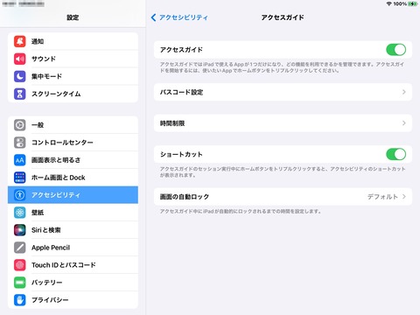The height and width of the screenshot is (315, 420).
Task: Disable the ショートカット switch
Action: tap(395, 154)
